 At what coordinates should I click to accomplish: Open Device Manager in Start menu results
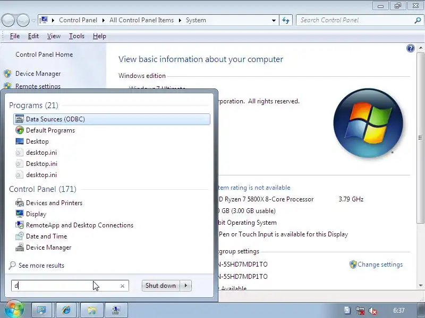pyautogui.click(x=112, y=248)
